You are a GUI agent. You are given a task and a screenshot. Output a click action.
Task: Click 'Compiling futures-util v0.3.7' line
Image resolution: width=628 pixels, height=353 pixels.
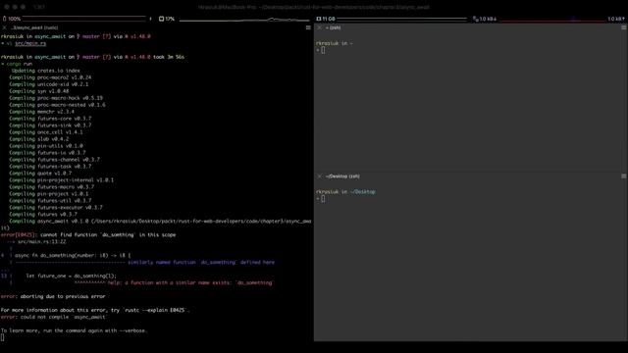pos(50,201)
